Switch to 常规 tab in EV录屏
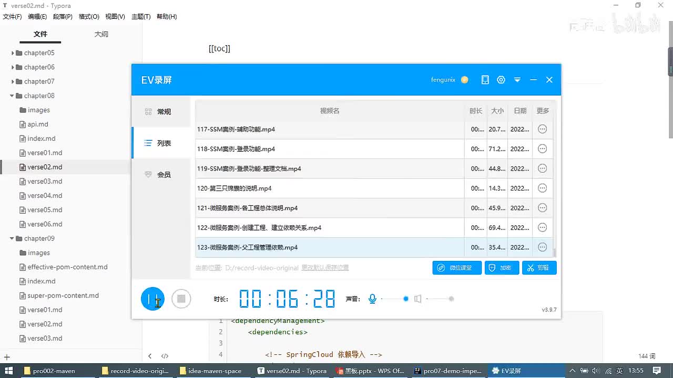 pyautogui.click(x=161, y=111)
